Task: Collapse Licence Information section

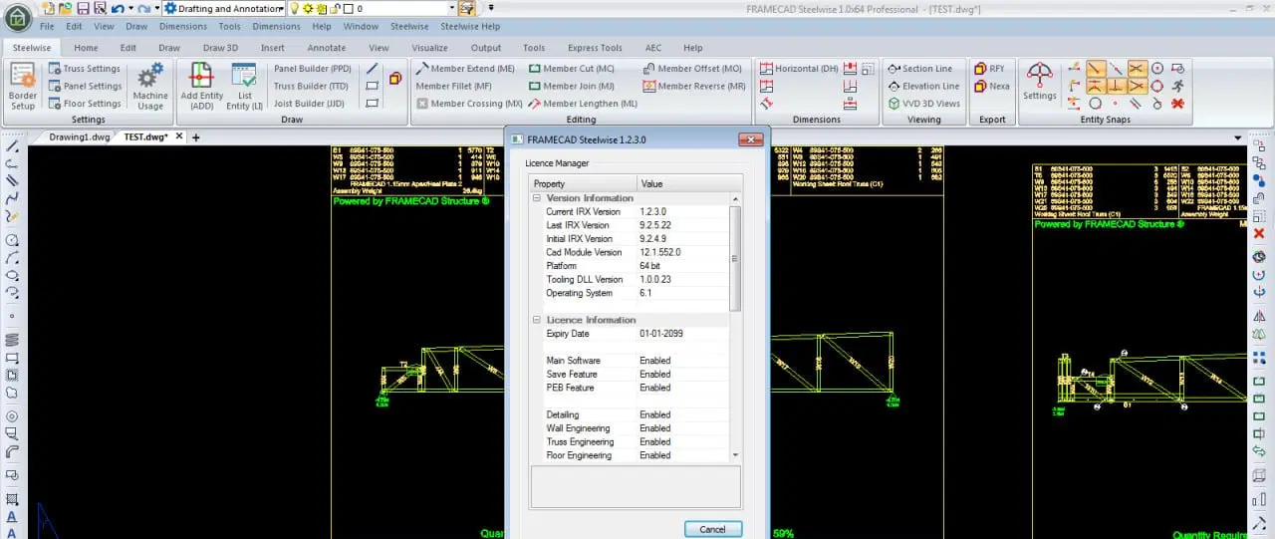Action: [538, 320]
